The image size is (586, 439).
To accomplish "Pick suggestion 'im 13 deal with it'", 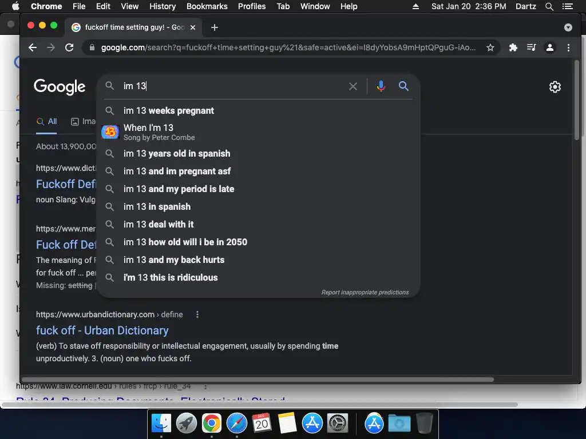I will [x=258, y=224].
